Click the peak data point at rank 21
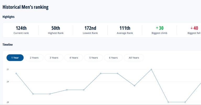Screen dimensions: 201x105 [x=151, y=69]
